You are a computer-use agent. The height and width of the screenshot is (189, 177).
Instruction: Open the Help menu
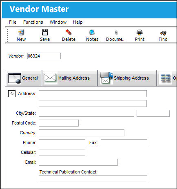pyautogui.click(x=77, y=22)
